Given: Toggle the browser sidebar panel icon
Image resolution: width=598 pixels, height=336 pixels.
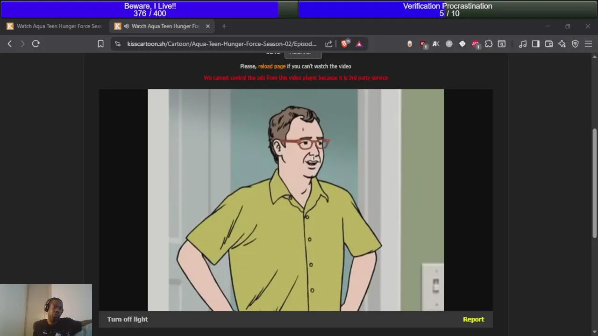Looking at the screenshot, I should [536, 44].
